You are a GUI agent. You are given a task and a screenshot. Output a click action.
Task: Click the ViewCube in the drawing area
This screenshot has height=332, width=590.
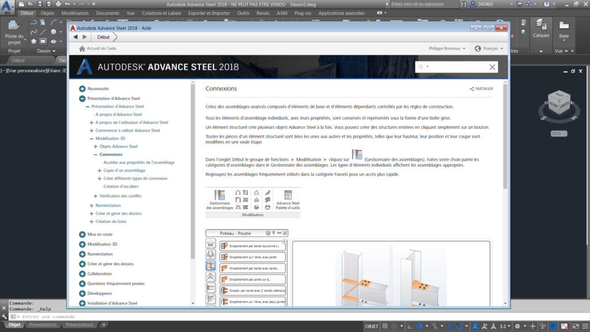tap(559, 102)
